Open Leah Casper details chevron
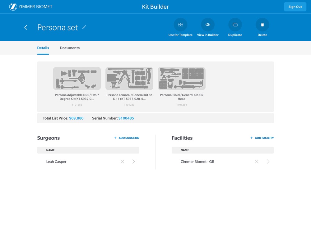311x233 pixels. click(133, 162)
